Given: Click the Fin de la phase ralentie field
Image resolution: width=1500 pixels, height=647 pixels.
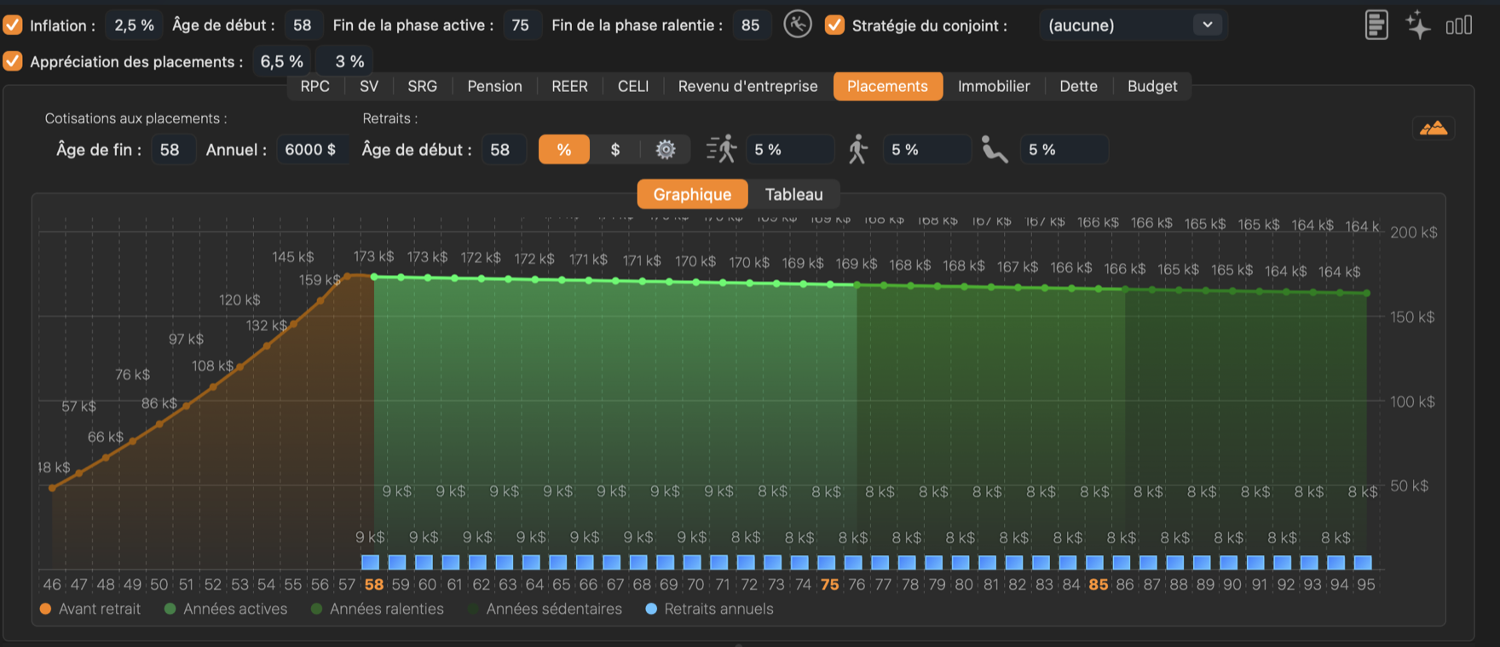Looking at the screenshot, I should click(751, 25).
